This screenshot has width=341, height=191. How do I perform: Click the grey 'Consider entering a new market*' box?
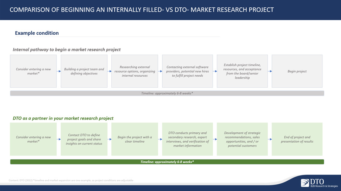[x=33, y=71]
